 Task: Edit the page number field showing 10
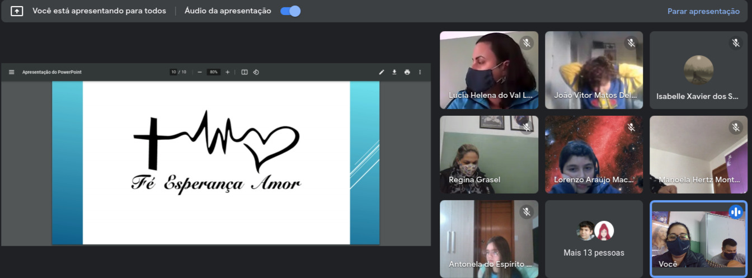(174, 72)
